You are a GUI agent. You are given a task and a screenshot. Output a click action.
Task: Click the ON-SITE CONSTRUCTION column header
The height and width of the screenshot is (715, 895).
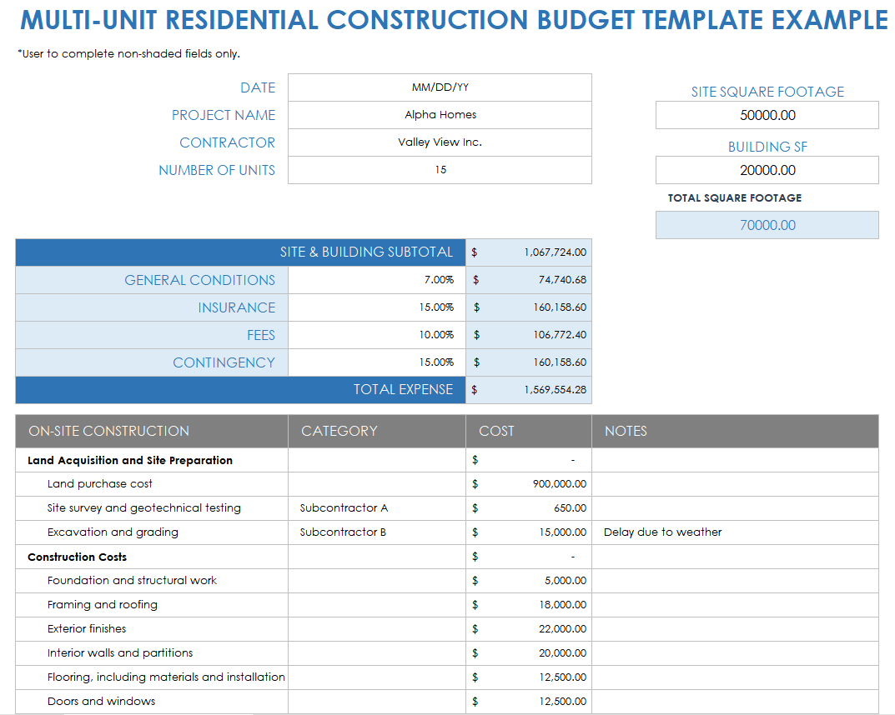tap(152, 431)
